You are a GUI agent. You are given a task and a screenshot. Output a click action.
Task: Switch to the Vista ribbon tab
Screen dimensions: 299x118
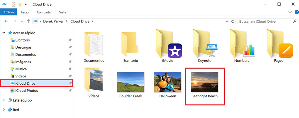(x=62, y=12)
